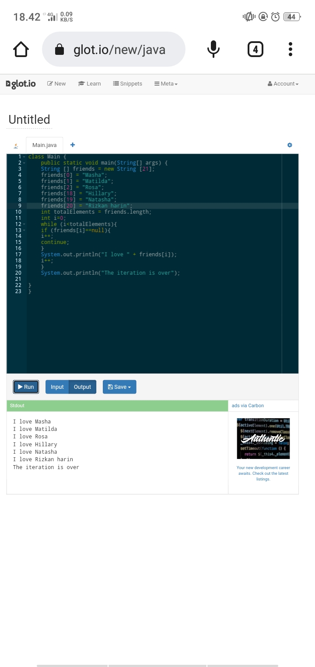The height and width of the screenshot is (667, 315).
Task: Open the Snippets menu item
Action: (x=128, y=84)
